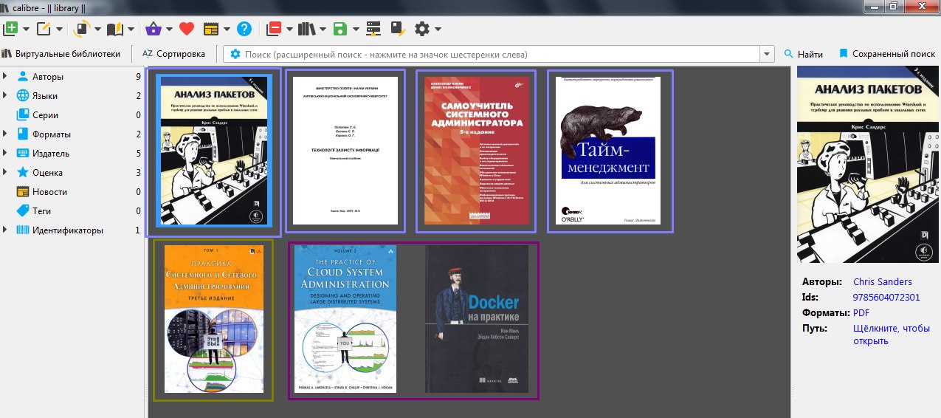Click the Edit book pencil icon
Image resolution: width=941 pixels, height=418 pixels.
(398, 29)
